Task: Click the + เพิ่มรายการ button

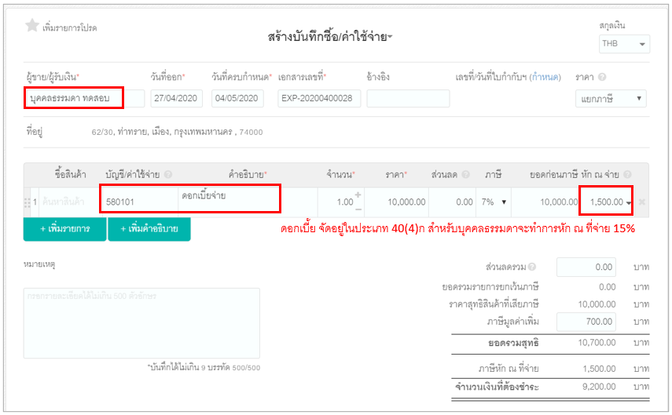Action: [64, 229]
